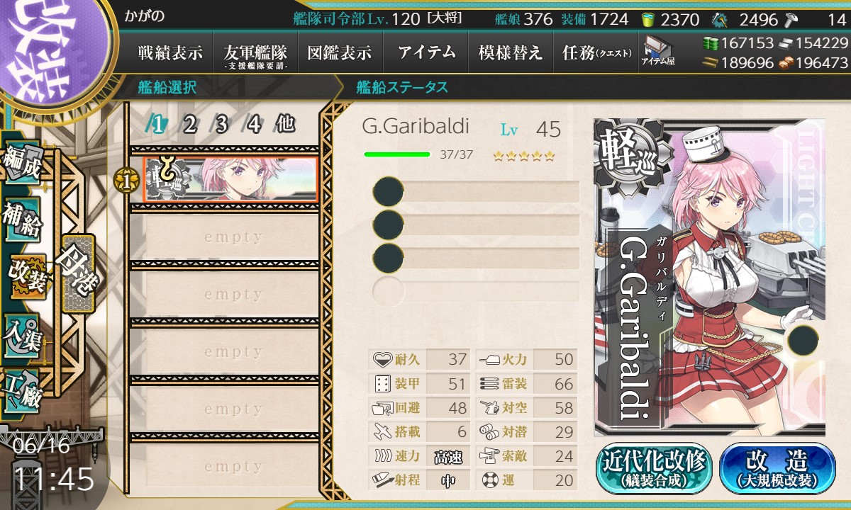Click the アイテム屋 shop icon
Image resolution: width=851 pixels, height=510 pixels.
[657, 51]
